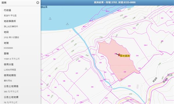Click the 面積 field heading
The height and width of the screenshot is (104, 174).
pos(6,53)
